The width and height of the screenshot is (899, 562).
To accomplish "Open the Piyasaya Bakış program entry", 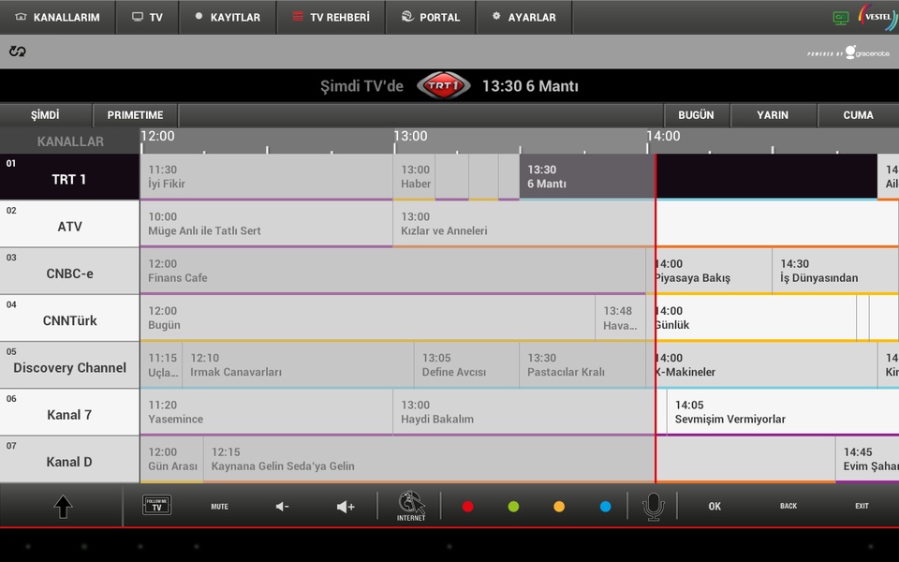I will [709, 271].
